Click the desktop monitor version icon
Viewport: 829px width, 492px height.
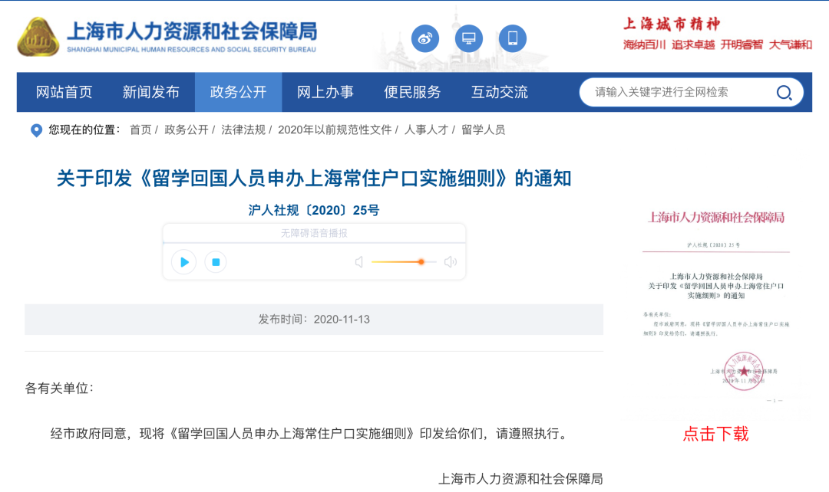point(469,38)
